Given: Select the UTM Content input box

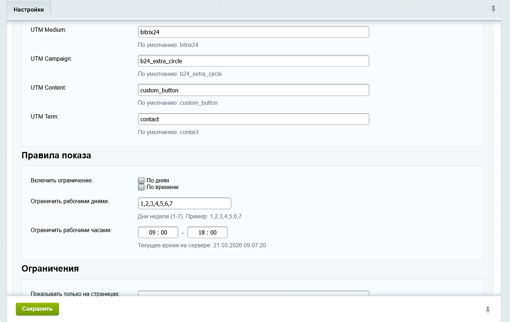Looking at the screenshot, I should click(253, 90).
